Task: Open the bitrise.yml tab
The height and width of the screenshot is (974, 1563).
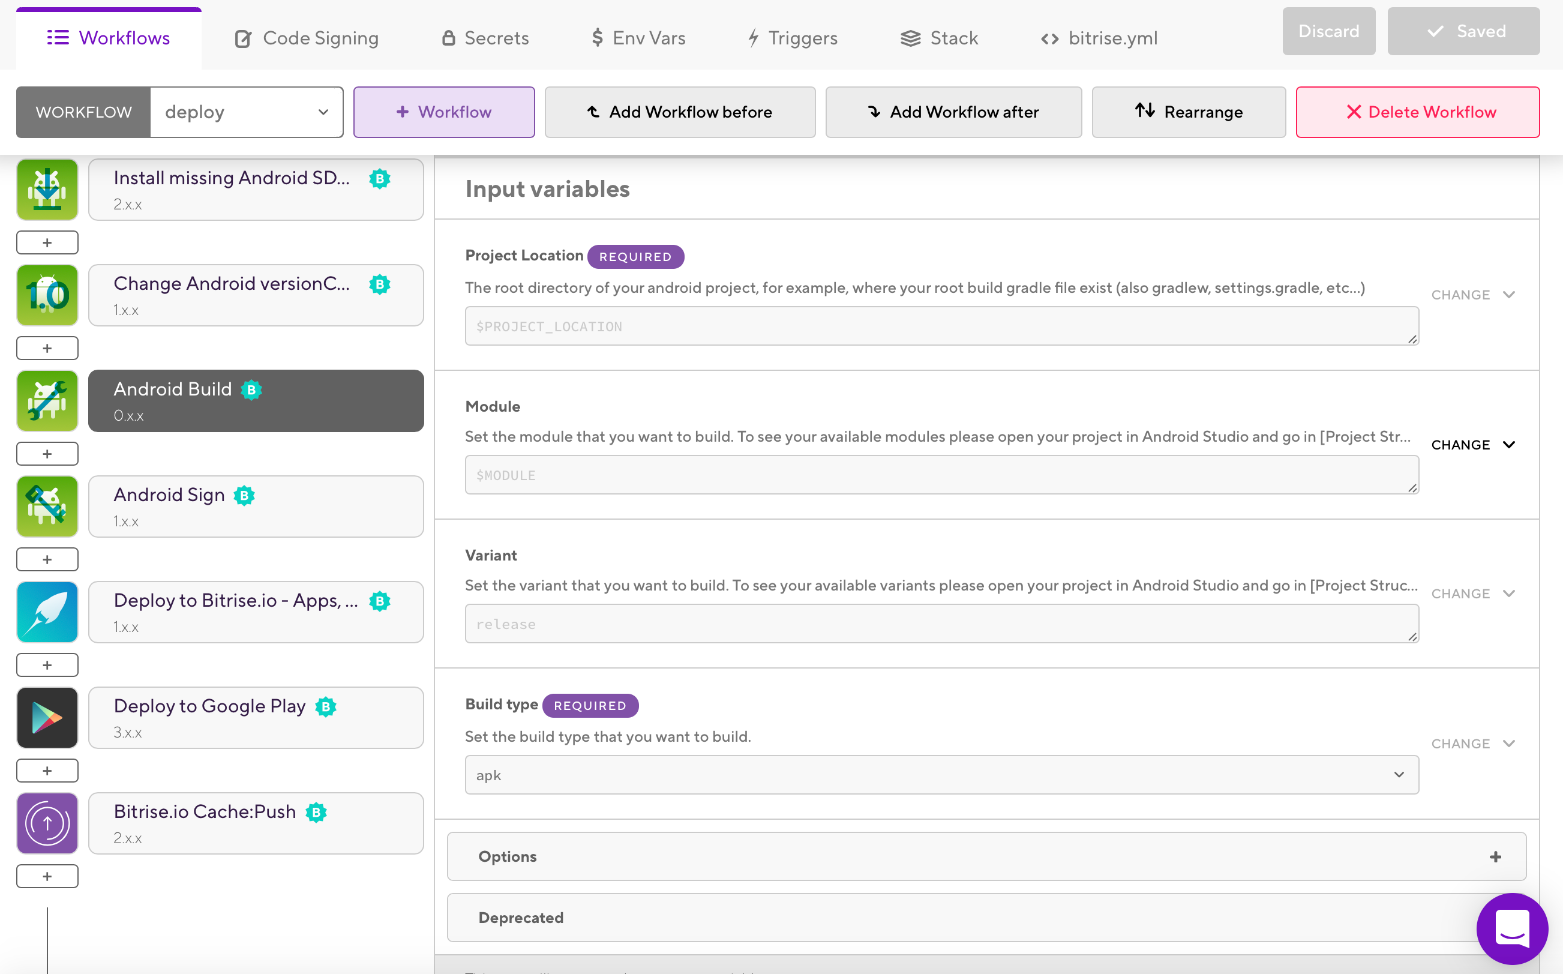Action: [1099, 38]
